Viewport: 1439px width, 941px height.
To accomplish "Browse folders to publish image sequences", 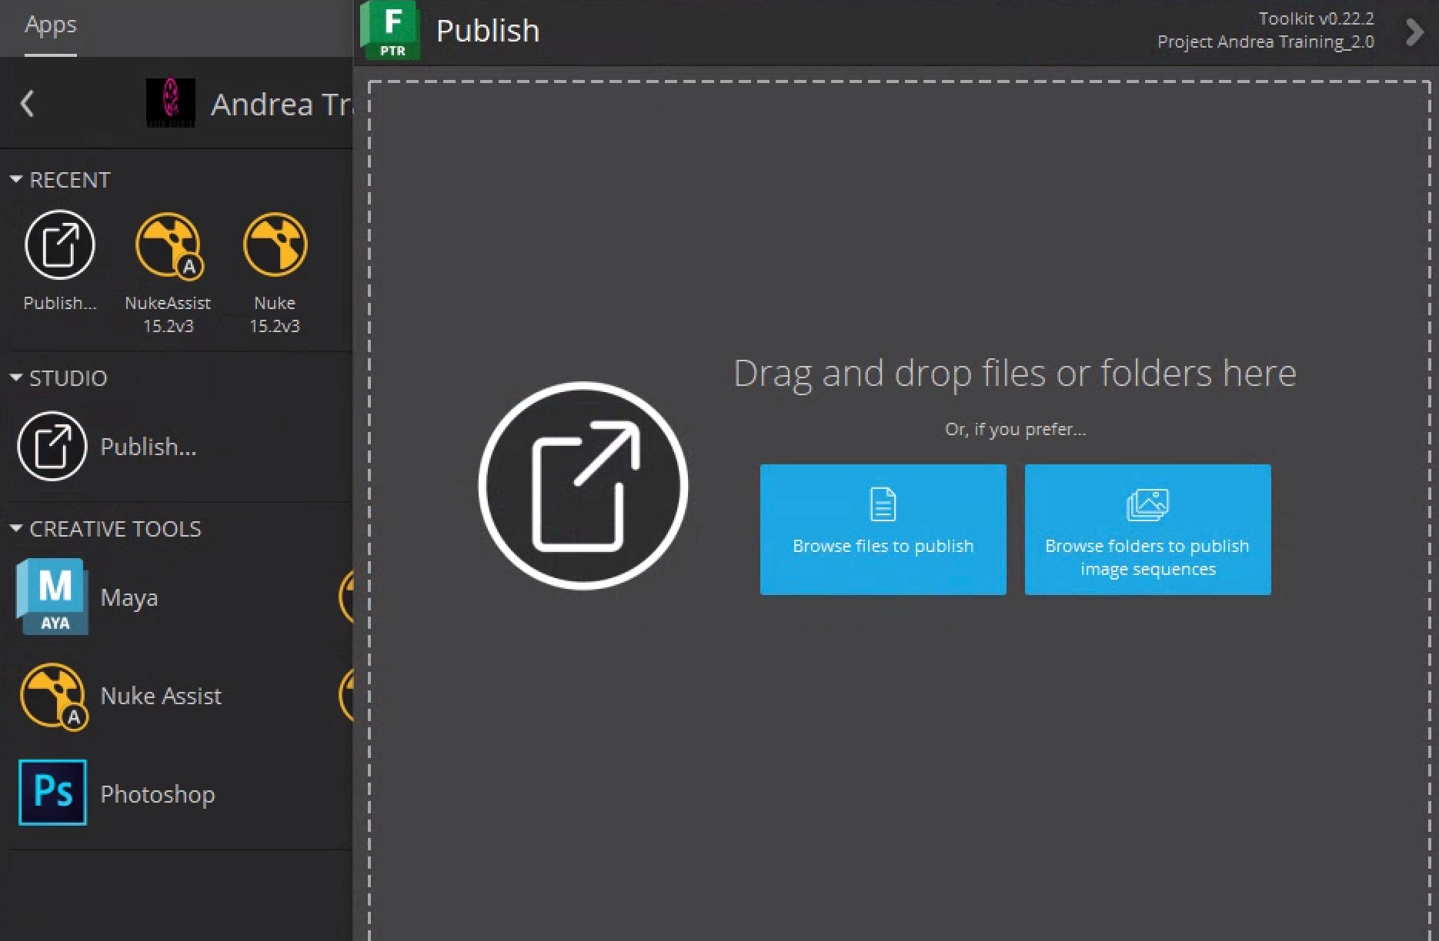I will pyautogui.click(x=1147, y=529).
